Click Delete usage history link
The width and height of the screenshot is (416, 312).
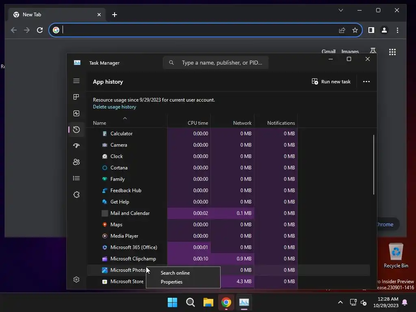[x=114, y=107]
